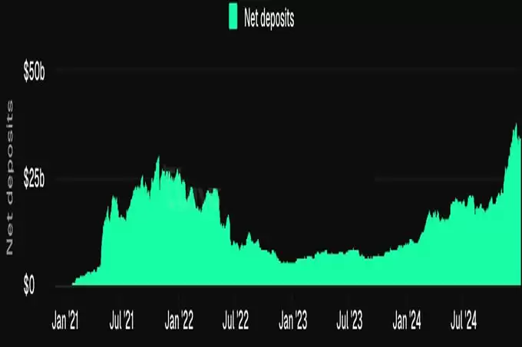Click the steep mid-2021 rise in deposits
This screenshot has height=347, width=522.
[102, 230]
